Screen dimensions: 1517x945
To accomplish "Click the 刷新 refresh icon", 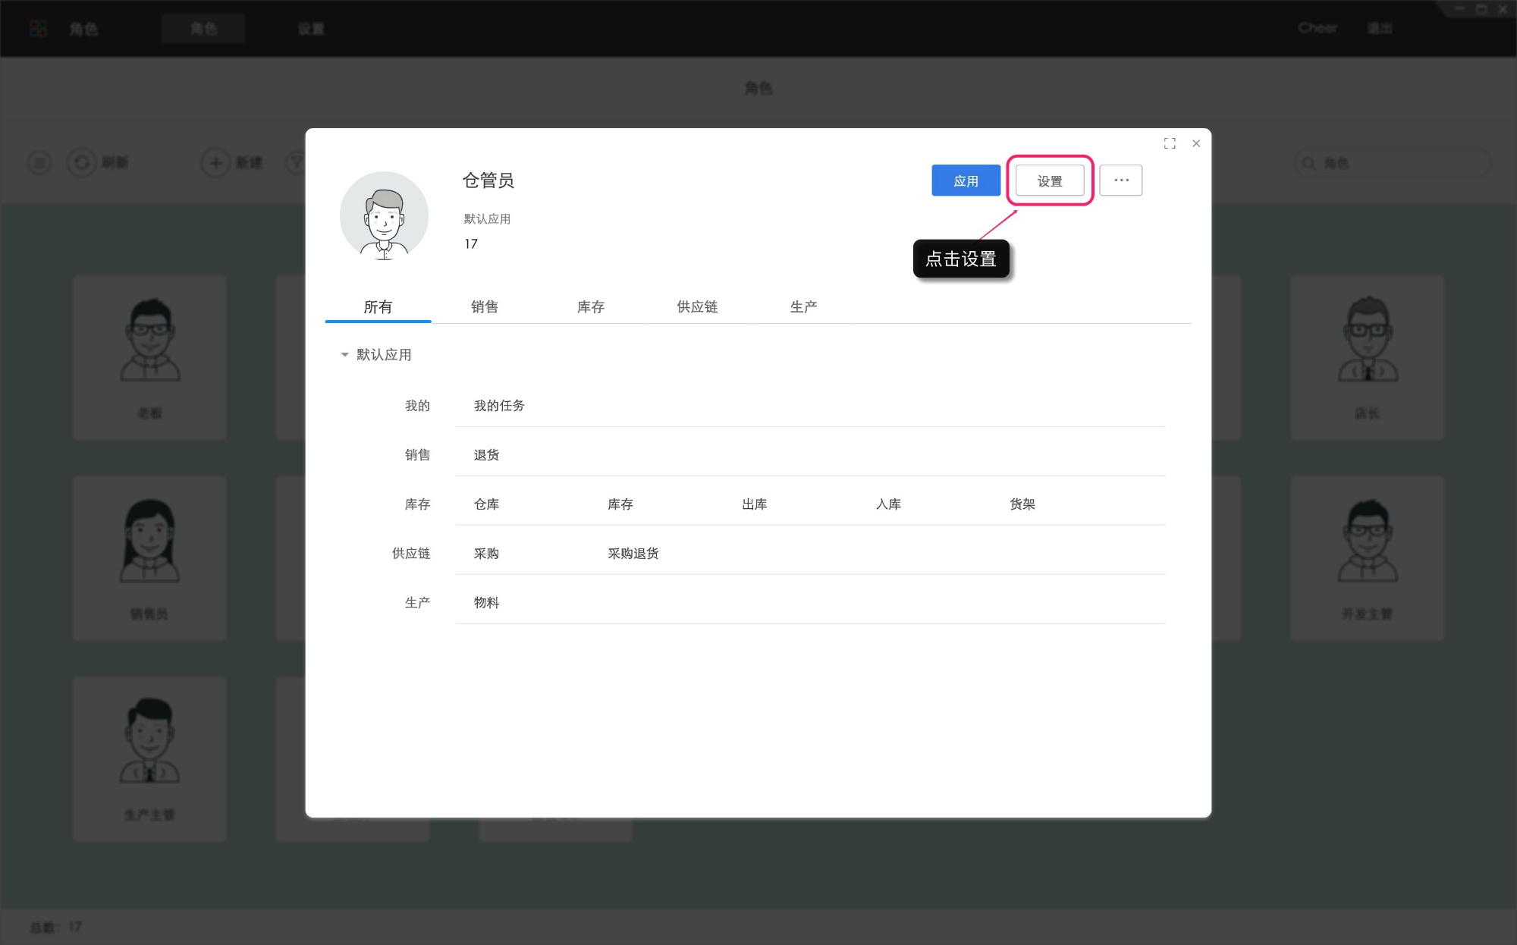I will (81, 163).
